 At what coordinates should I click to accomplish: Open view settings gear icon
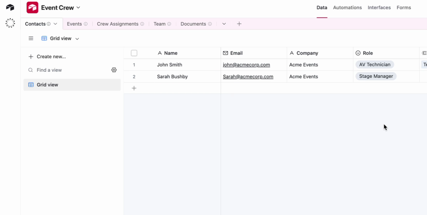coord(114,70)
